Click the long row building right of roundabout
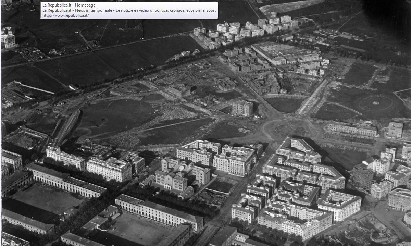This screenshot has height=246, width=411. pos(352,128)
